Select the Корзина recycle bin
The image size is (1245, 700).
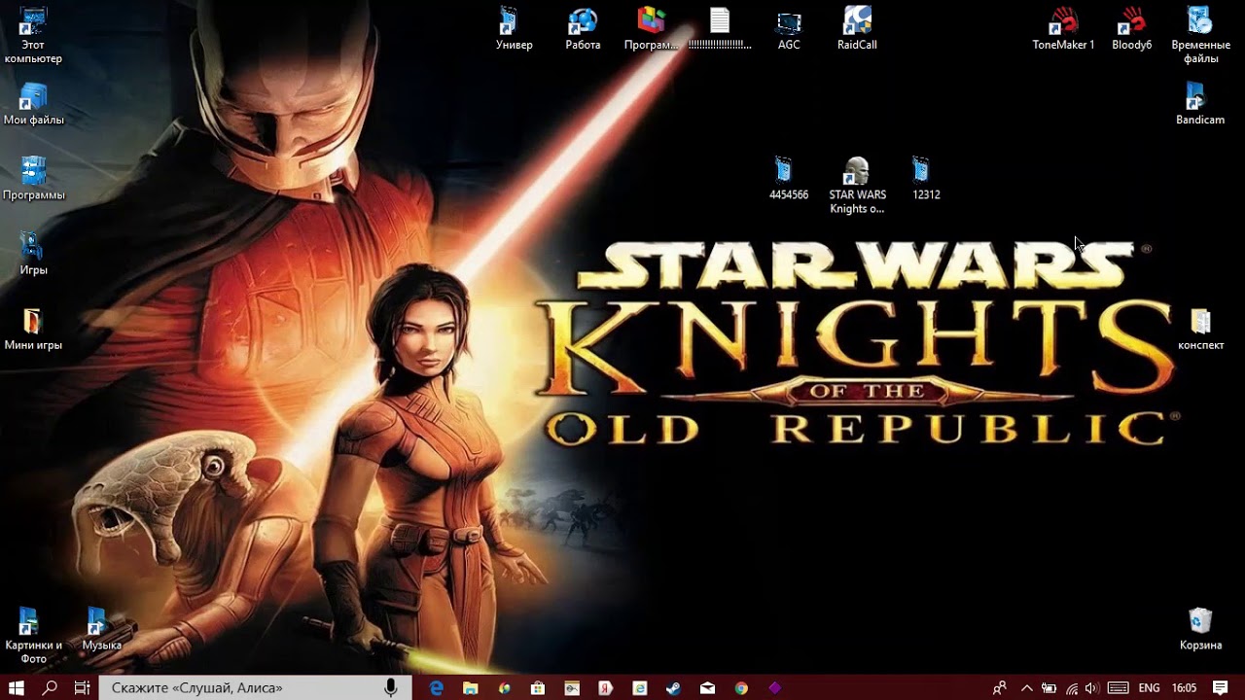1200,629
